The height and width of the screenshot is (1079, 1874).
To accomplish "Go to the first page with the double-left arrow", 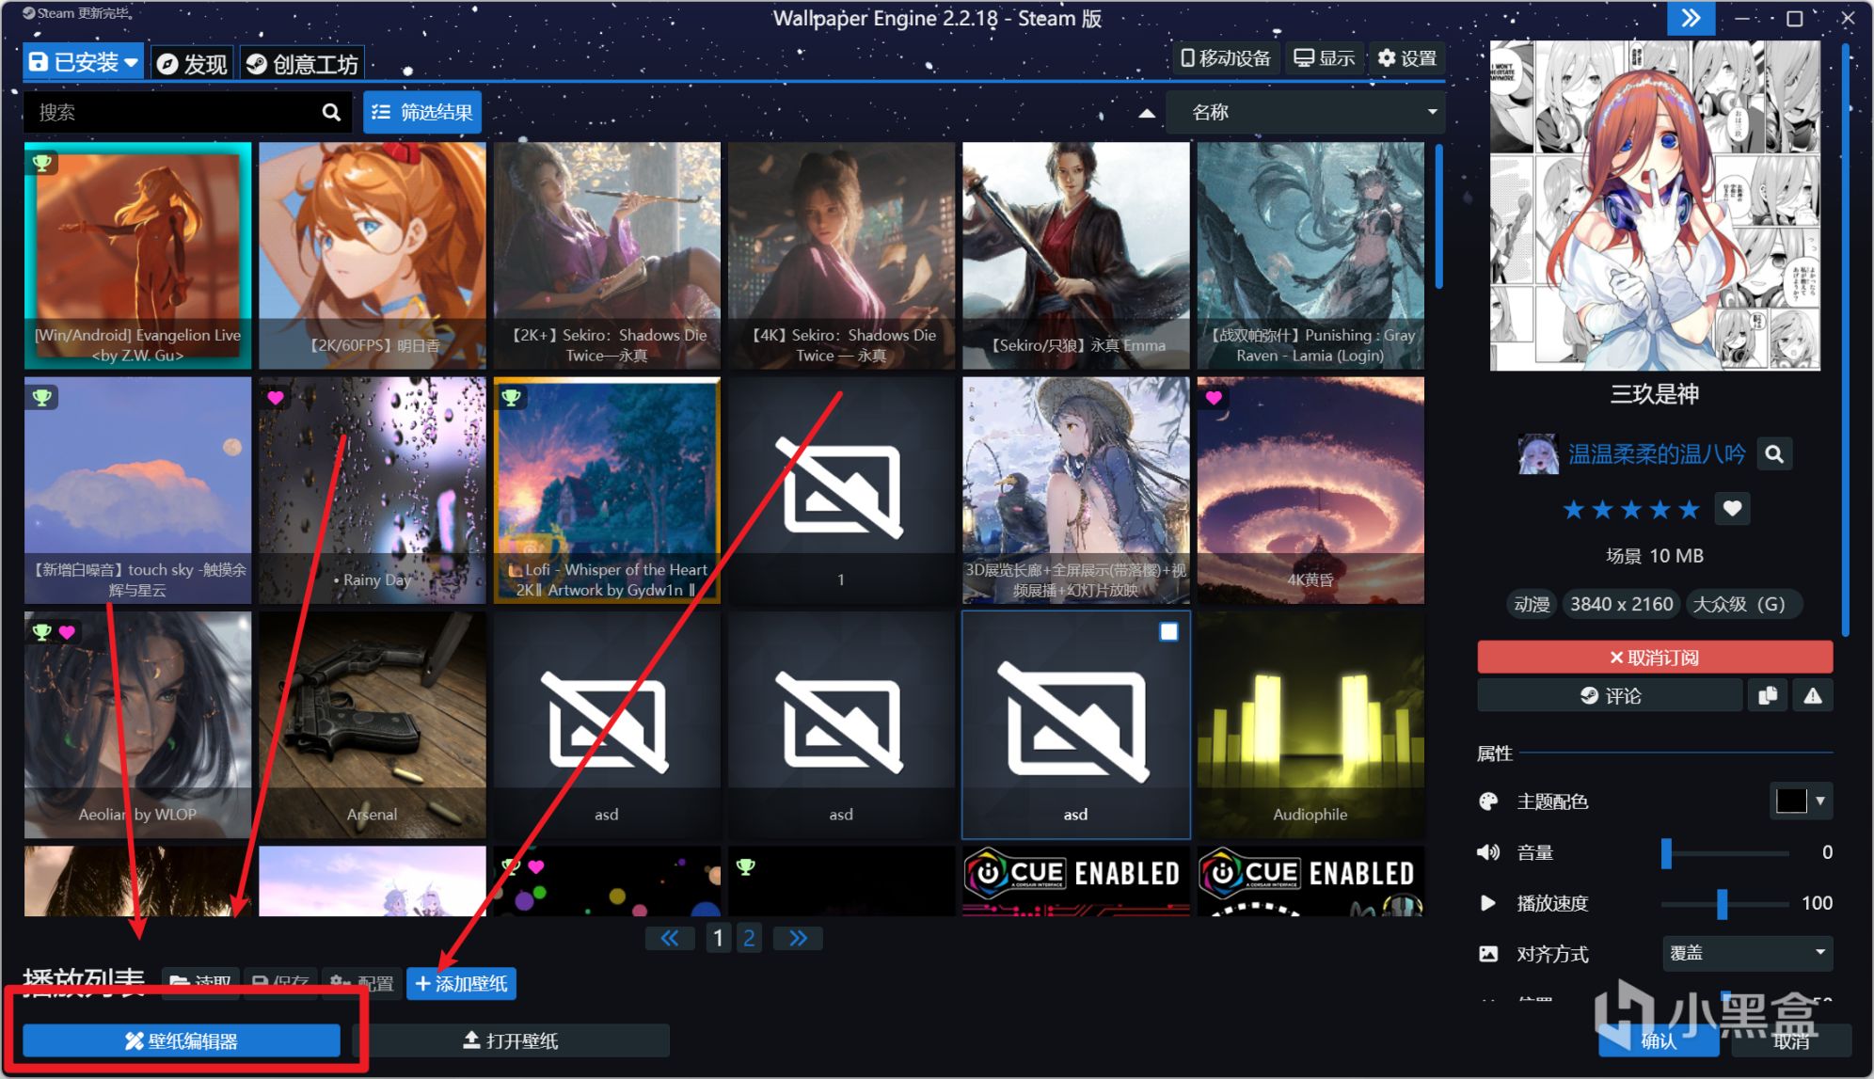I will click(669, 938).
